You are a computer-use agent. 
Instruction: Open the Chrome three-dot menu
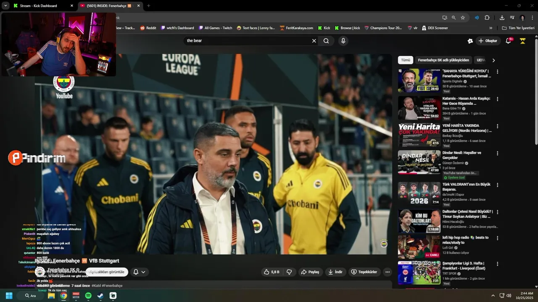[x=533, y=18]
